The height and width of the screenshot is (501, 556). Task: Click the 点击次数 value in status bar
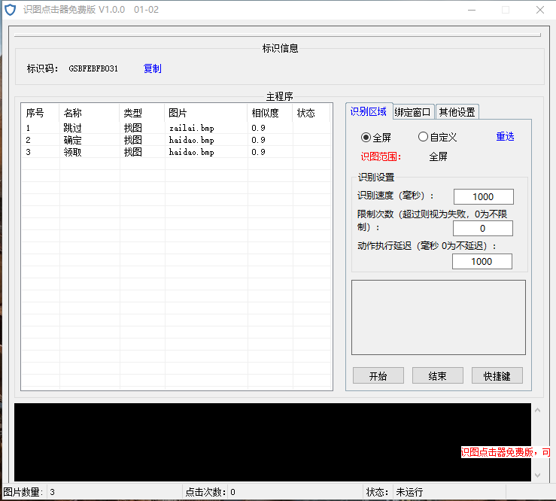tap(233, 492)
